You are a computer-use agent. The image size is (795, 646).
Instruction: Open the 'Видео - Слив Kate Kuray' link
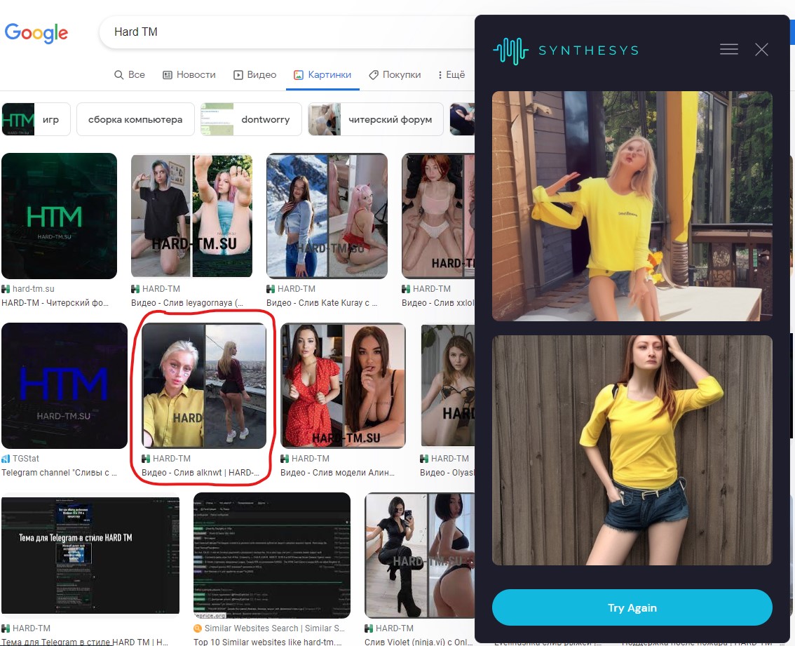[322, 303]
